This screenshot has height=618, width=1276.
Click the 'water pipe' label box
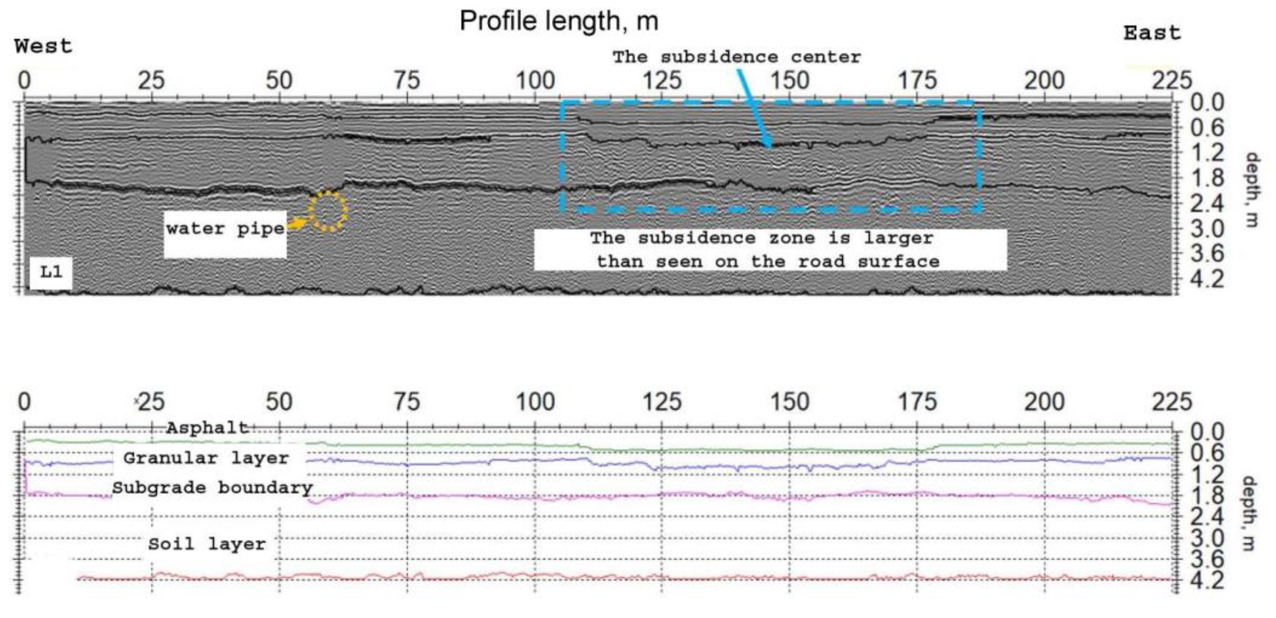pyautogui.click(x=225, y=229)
